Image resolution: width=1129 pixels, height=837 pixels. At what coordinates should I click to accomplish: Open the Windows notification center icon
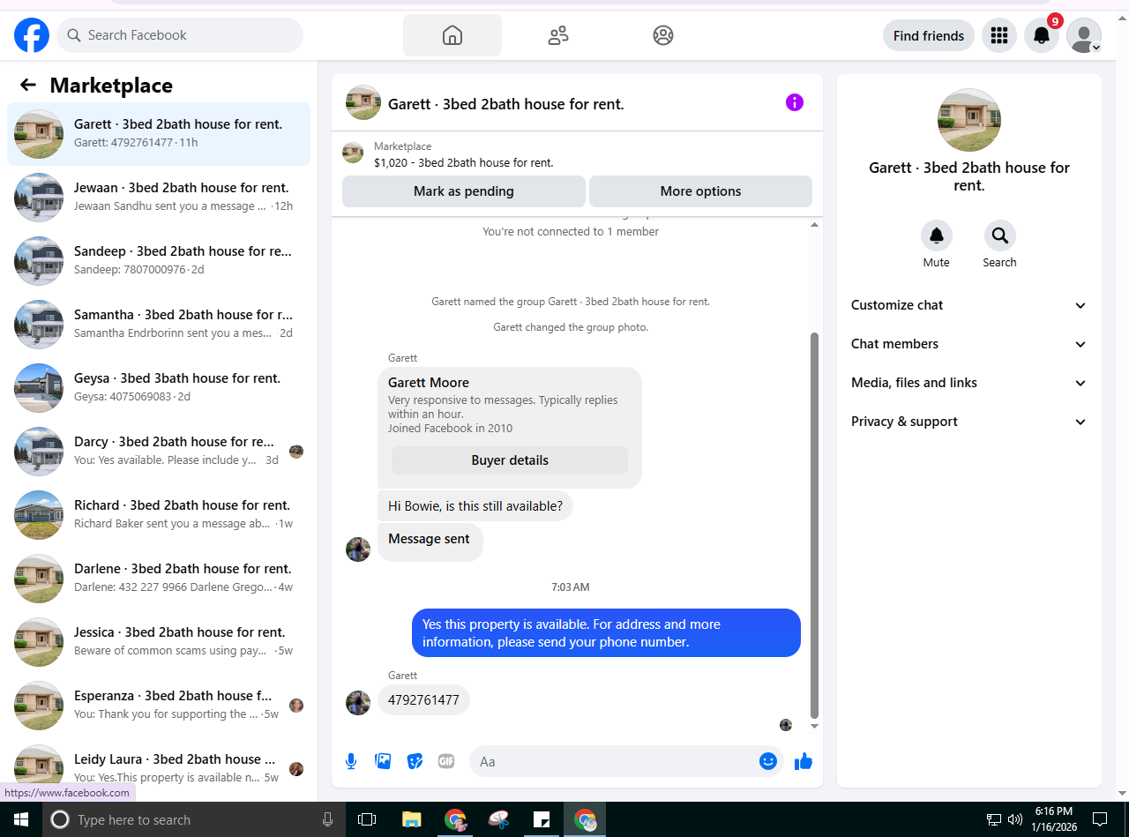[1099, 819]
